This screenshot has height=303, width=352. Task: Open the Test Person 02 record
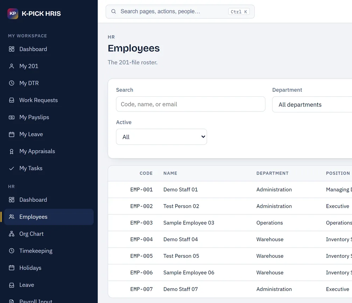point(181,206)
